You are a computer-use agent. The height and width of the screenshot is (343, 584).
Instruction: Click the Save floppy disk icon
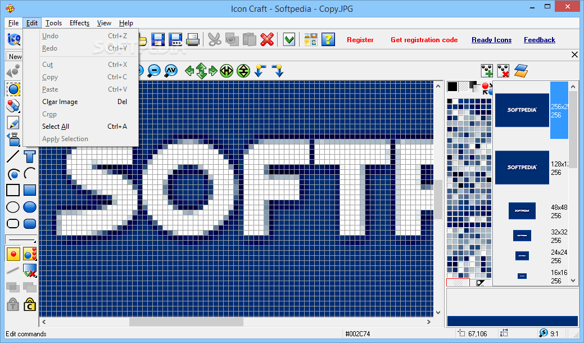158,39
